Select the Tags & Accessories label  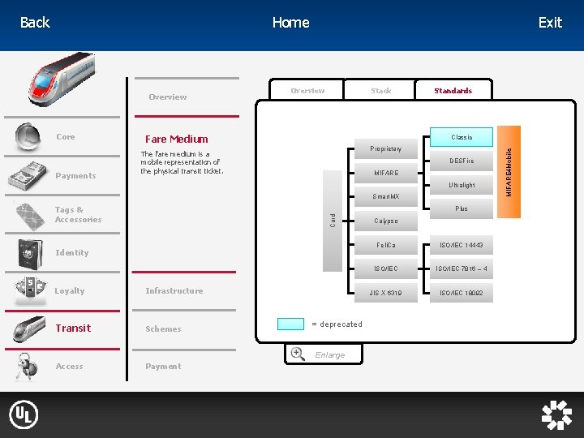point(78,214)
